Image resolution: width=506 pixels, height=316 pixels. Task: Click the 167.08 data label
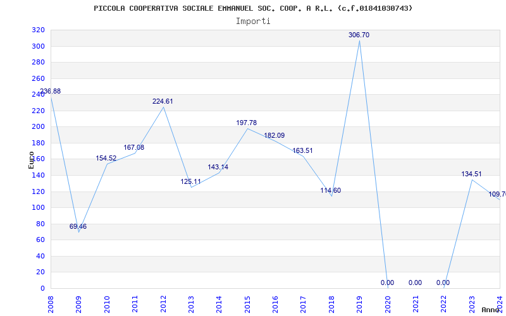[x=134, y=147]
